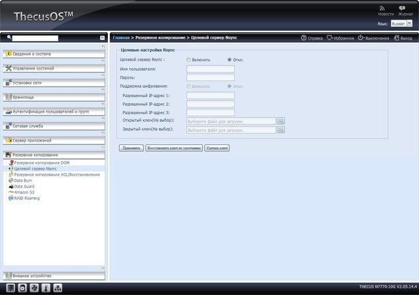This screenshot has width=419, height=295.
Task: Select Откл. radio for Rsync target server
Action: (229, 60)
